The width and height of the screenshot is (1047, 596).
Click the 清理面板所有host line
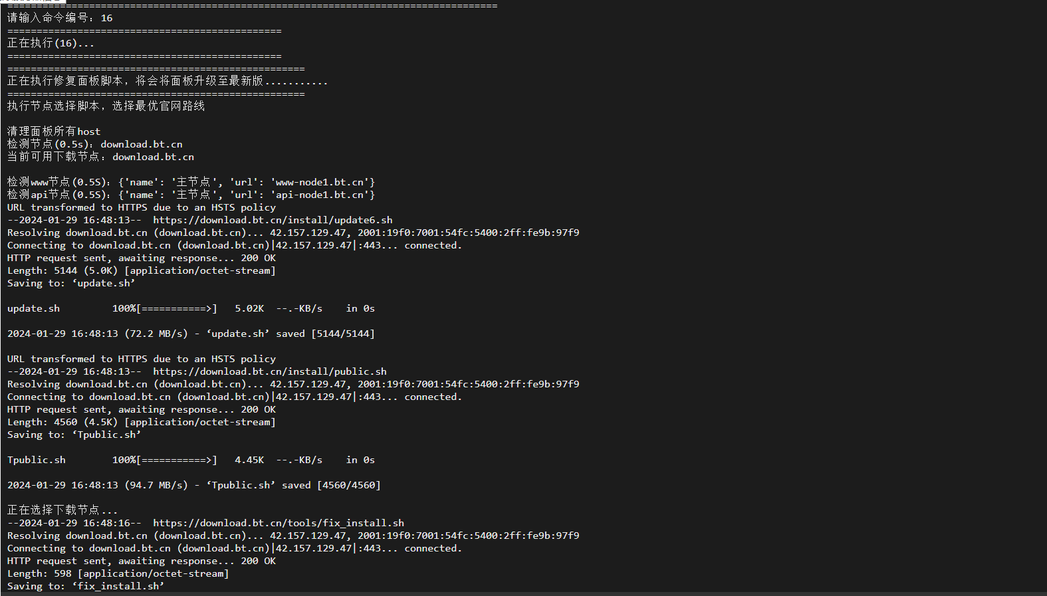click(x=54, y=132)
